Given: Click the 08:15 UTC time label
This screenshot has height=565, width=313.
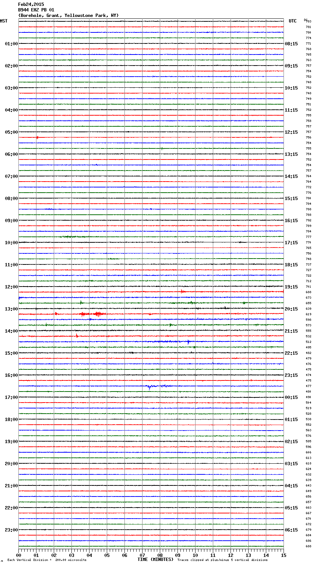Looking at the screenshot, I should tap(291, 44).
